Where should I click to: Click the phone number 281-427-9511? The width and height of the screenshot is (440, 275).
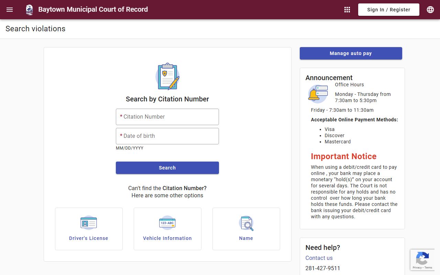[x=323, y=268]
